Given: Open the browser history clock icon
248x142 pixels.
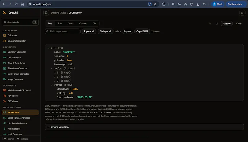Looking at the screenshot, I should tap(192, 4).
